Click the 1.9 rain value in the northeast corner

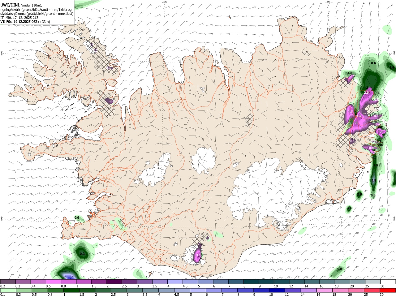pyautogui.click(x=392, y=67)
